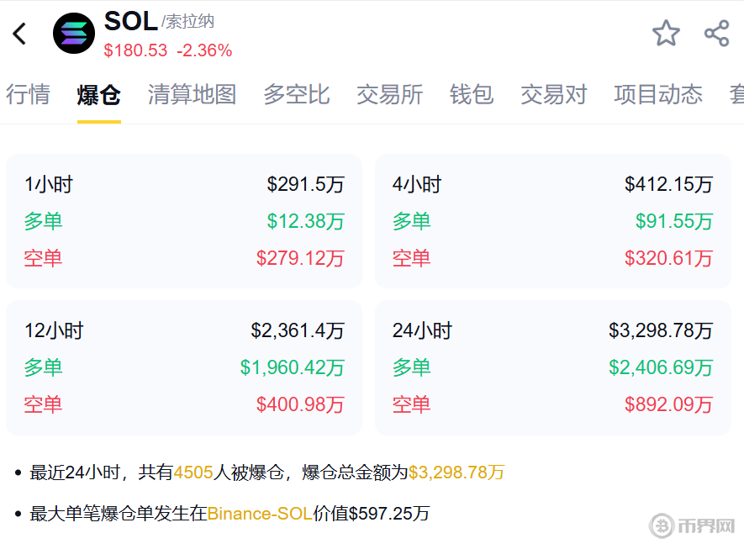Select the 4小时 liquidation card
744x549 pixels.
click(x=552, y=221)
